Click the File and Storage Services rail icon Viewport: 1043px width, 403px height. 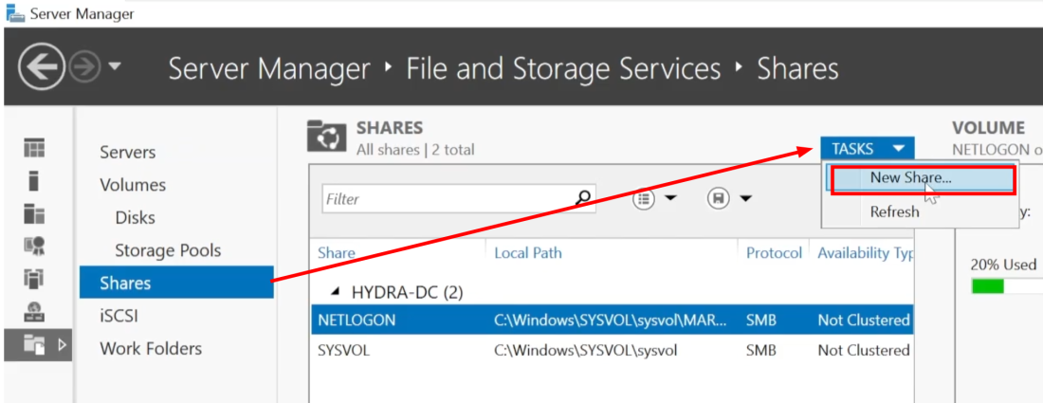point(35,345)
